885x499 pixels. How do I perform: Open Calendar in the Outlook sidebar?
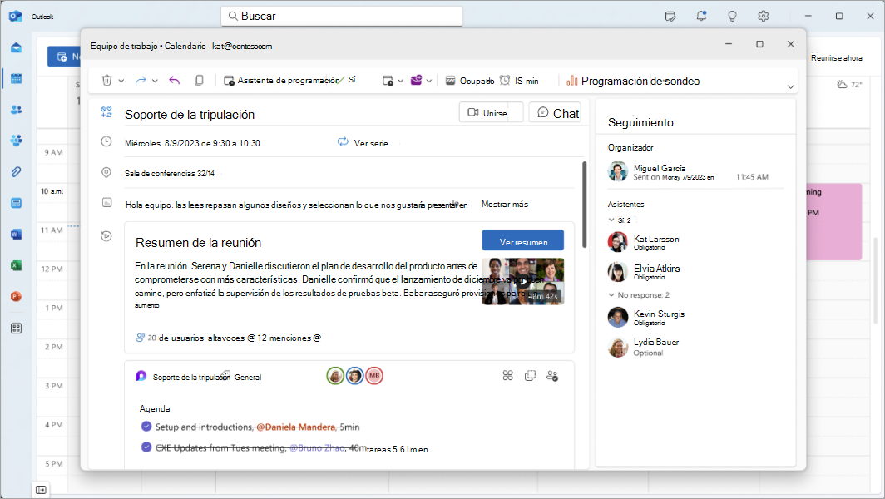pyautogui.click(x=16, y=78)
